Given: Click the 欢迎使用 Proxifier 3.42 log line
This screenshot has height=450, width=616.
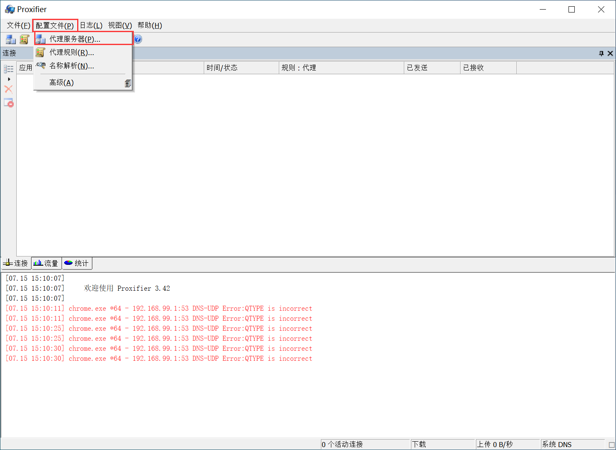Looking at the screenshot, I should pos(88,288).
